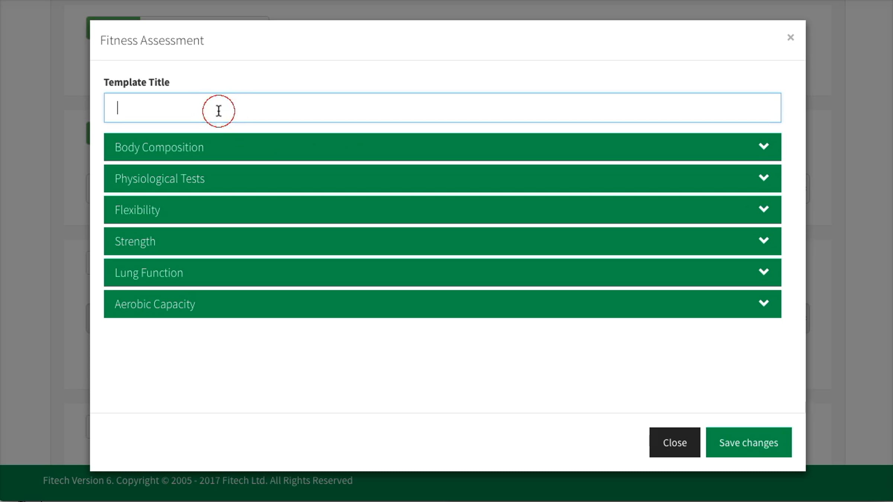Open the Lung Function section label
Screen dimensions: 893x502
pos(149,273)
